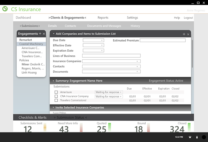Open the Due Date dropdown
Viewport: 208px width, 142px height.
pos(93,40)
